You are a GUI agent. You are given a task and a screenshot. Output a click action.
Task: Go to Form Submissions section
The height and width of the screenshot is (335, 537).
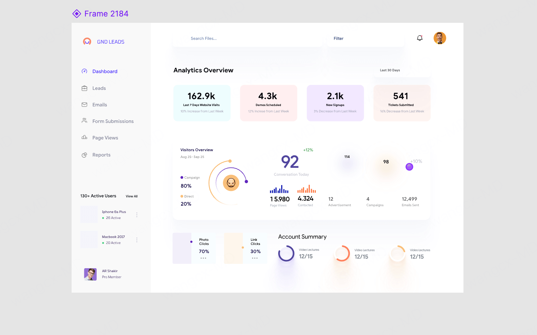[x=113, y=121]
